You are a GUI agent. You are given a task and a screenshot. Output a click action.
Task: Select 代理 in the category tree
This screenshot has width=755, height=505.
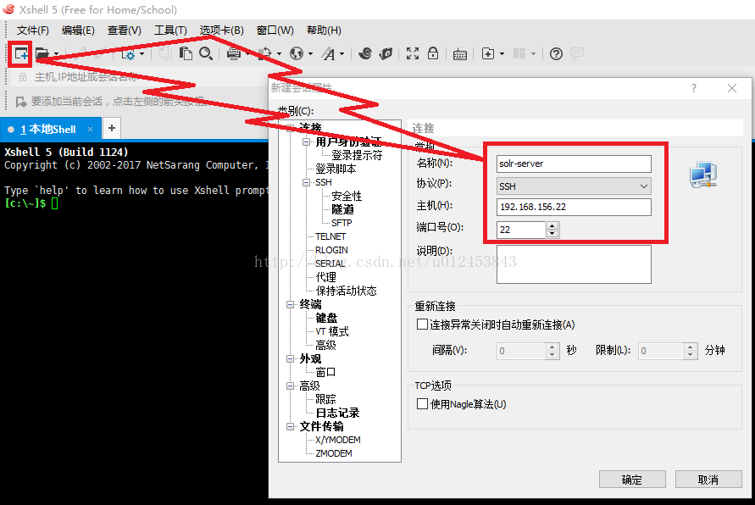point(326,277)
